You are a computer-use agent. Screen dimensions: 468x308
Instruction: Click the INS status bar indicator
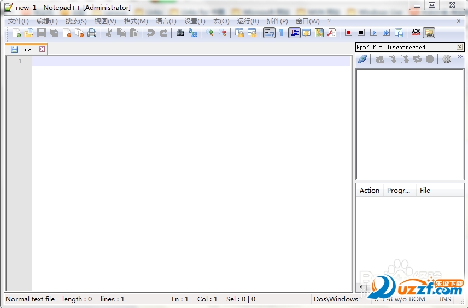coord(445,299)
